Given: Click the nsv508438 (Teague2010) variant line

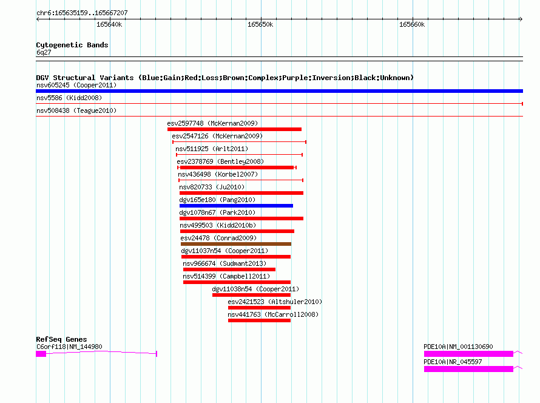Looking at the screenshot, I should (279, 116).
